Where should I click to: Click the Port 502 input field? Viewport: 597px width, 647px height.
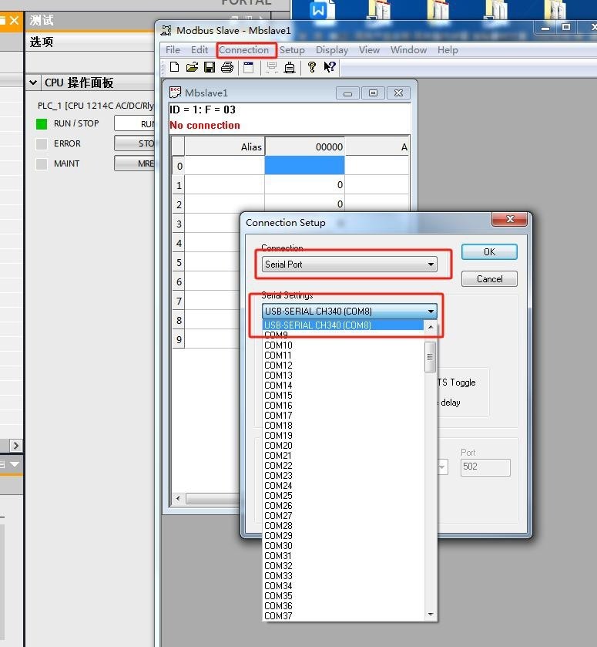pyautogui.click(x=485, y=467)
